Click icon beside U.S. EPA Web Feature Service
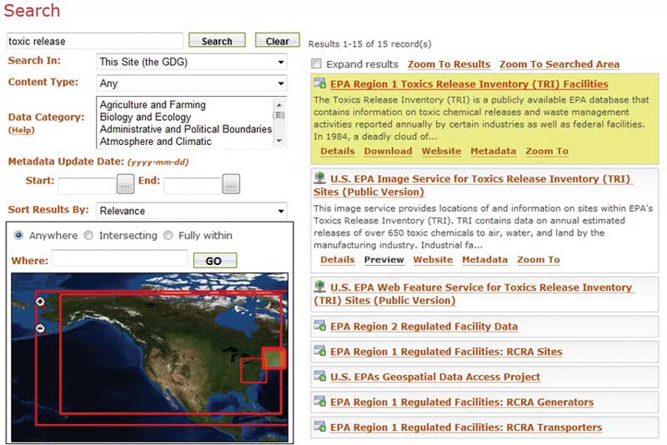The height and width of the screenshot is (445, 667). click(320, 286)
